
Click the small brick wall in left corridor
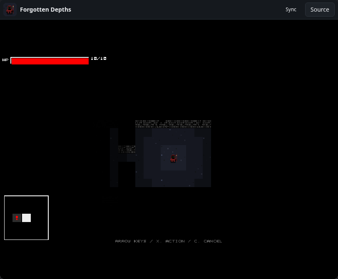tap(127, 149)
